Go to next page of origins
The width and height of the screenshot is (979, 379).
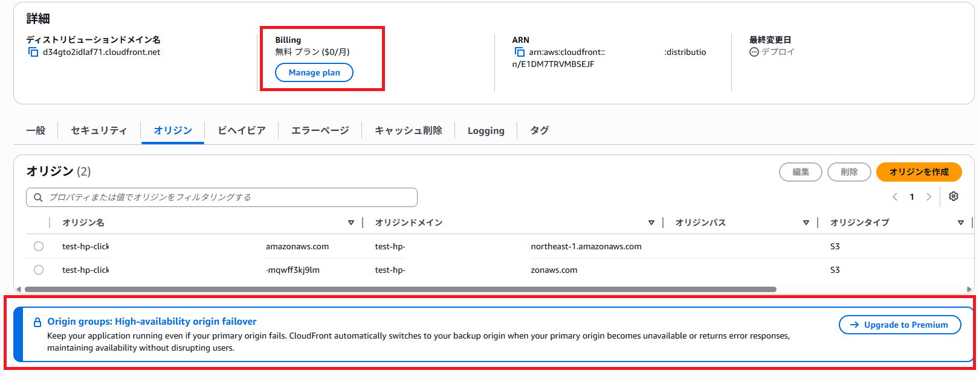point(929,197)
